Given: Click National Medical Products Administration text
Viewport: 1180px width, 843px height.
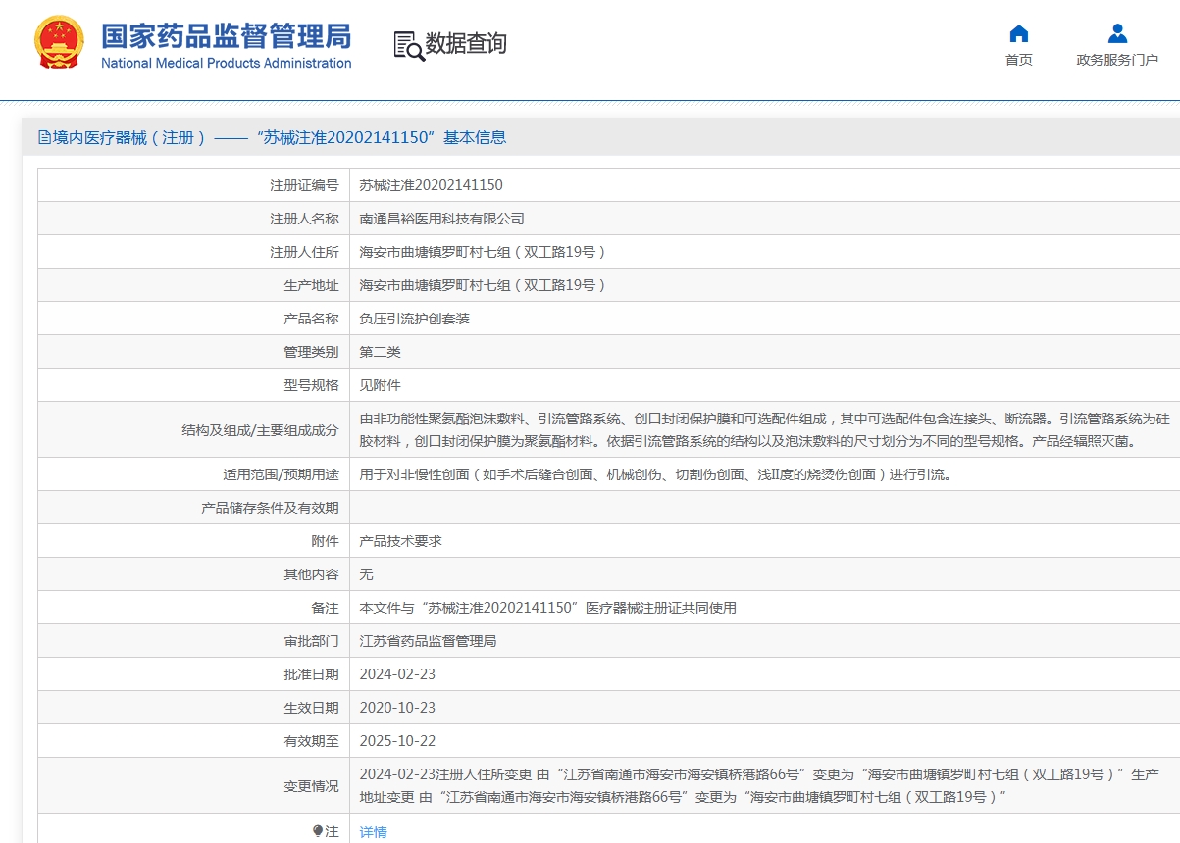Looking at the screenshot, I should coord(227,64).
